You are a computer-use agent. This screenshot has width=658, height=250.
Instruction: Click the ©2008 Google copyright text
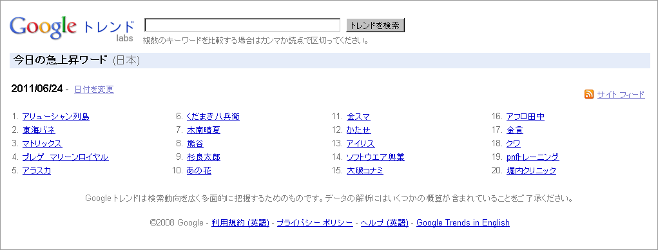click(x=177, y=223)
